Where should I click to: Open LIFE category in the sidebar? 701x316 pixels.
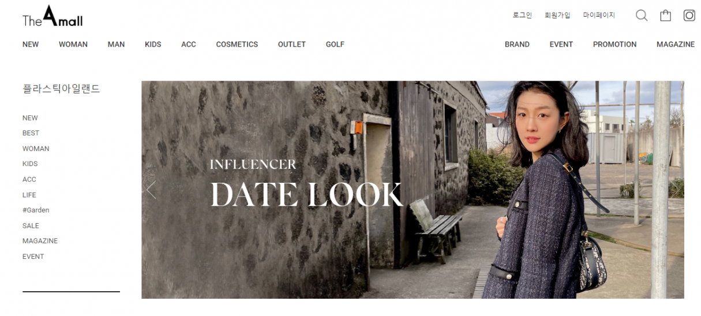[x=29, y=195]
